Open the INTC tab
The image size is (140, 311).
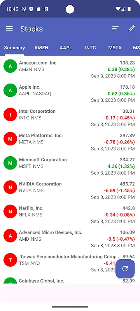(90, 48)
